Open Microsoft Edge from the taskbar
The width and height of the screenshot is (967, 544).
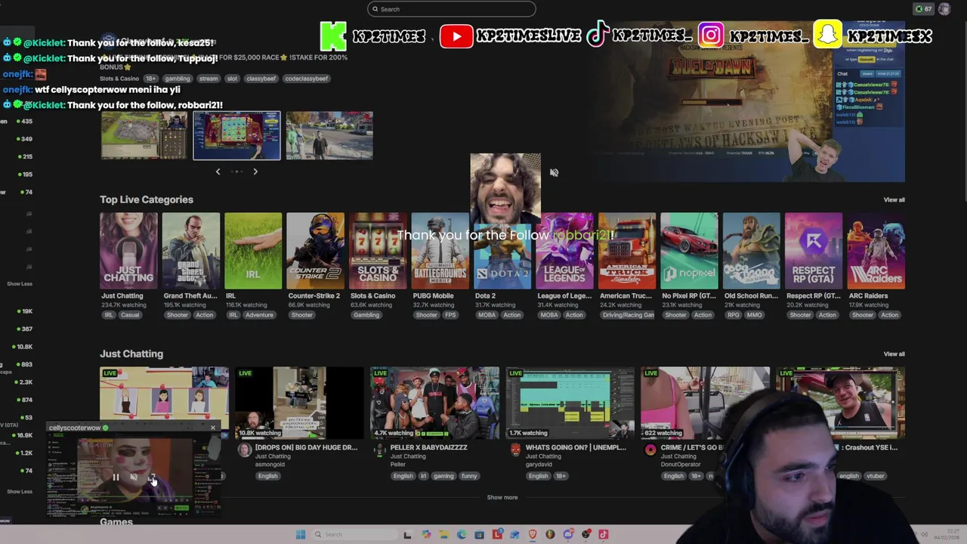pyautogui.click(x=462, y=534)
